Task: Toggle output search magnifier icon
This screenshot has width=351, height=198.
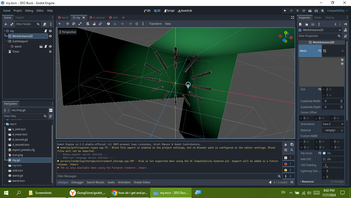Action: tap(292, 150)
